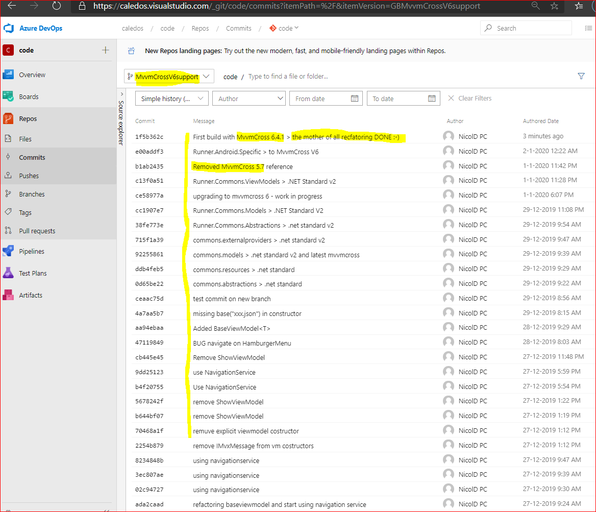Open Pushes page
Screen dimensions: 596x512
(29, 176)
